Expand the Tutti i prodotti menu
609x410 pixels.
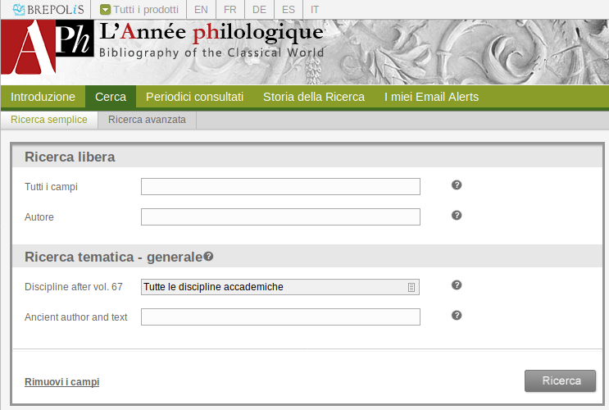[139, 9]
